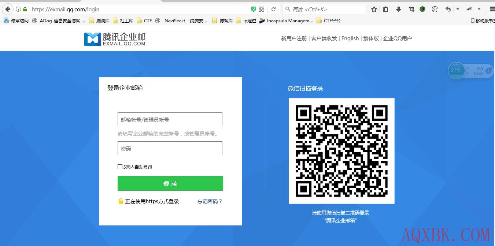Open the CTF平台 bookmark folder
The image size is (495, 246).
[x=329, y=20]
